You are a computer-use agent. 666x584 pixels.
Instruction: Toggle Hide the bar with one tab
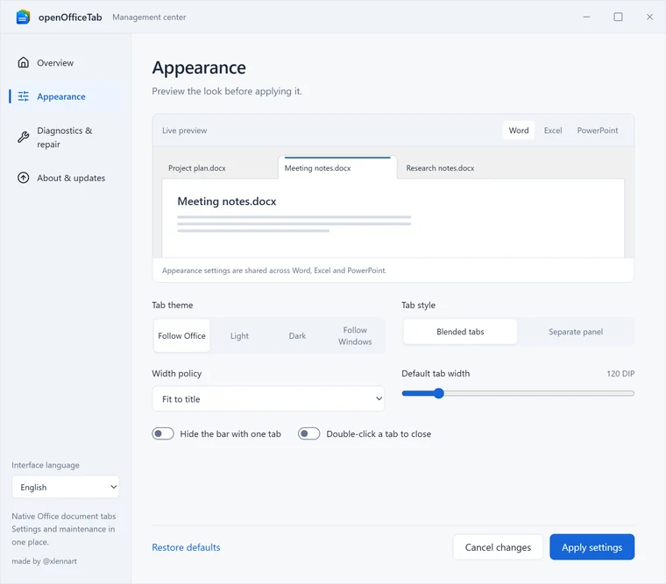pos(163,433)
